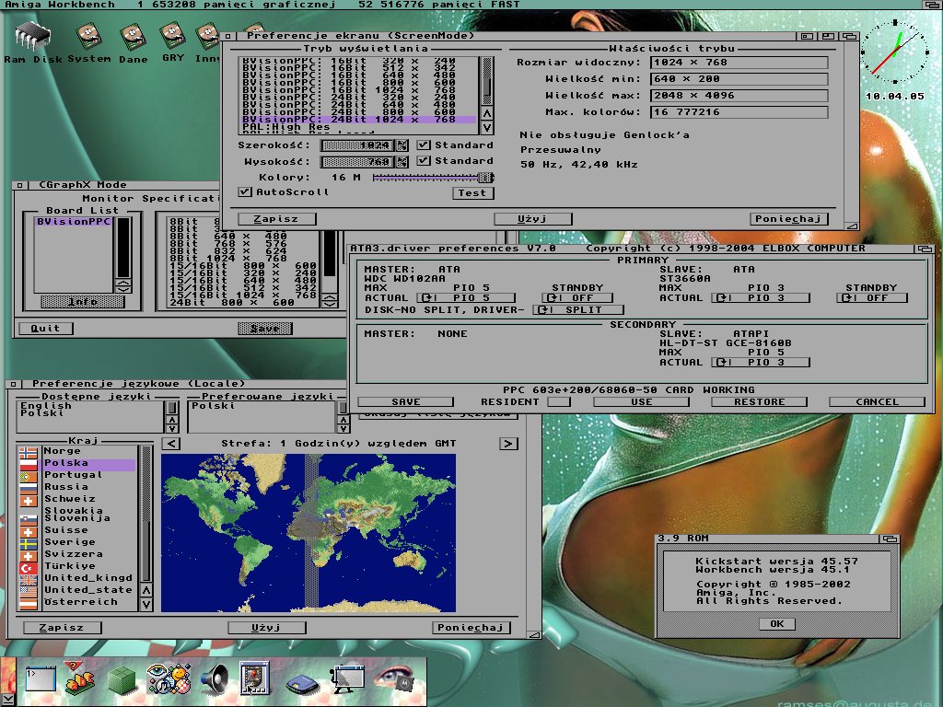943x707 pixels.
Task: Pick the Norge flag in the Kraj list
Action: click(x=29, y=451)
